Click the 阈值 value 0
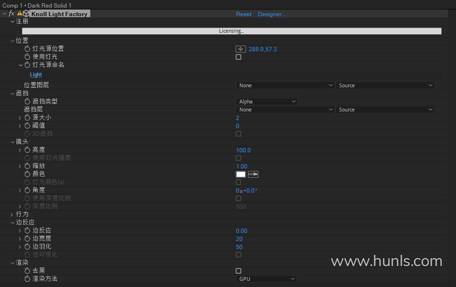The width and height of the screenshot is (456, 287). click(x=237, y=126)
